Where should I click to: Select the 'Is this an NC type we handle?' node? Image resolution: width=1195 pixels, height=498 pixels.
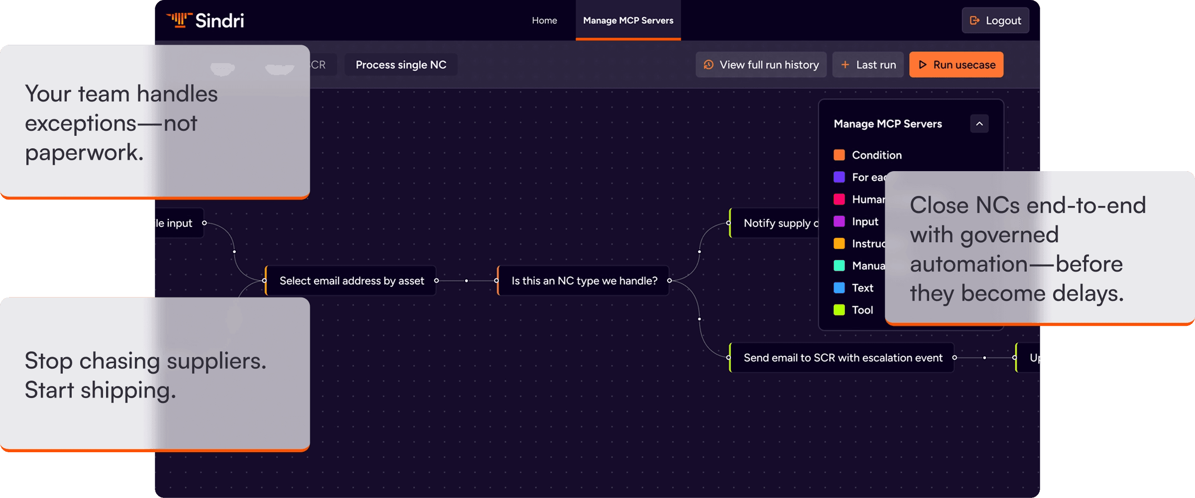[x=584, y=281]
